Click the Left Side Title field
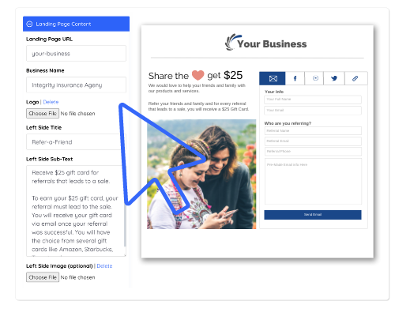The height and width of the screenshot is (316, 395). (x=76, y=142)
